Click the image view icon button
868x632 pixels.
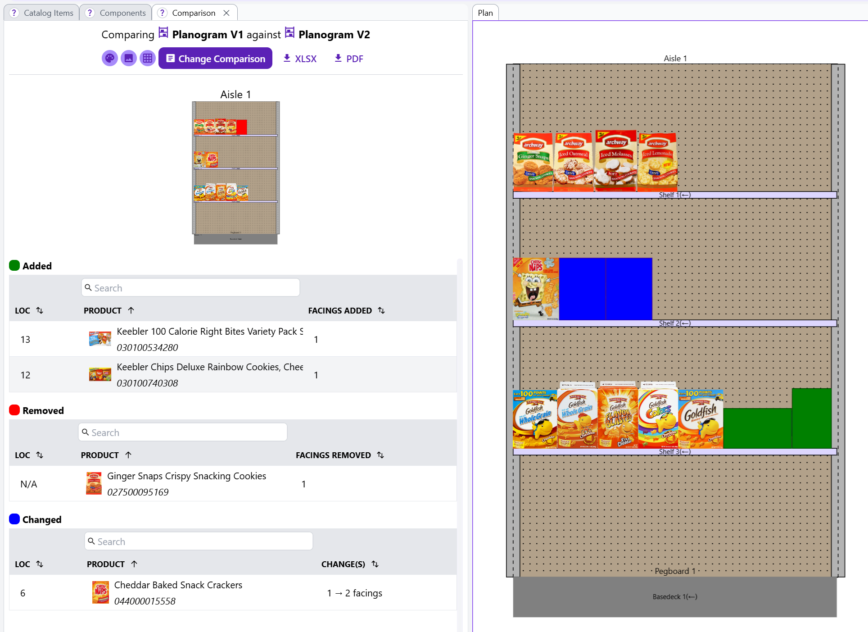click(x=128, y=59)
